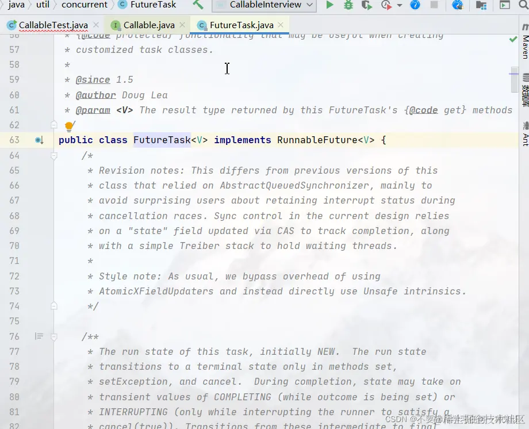Click 'Revision notes' on line 65
Screen dimensions: 529x429
tap(139, 170)
